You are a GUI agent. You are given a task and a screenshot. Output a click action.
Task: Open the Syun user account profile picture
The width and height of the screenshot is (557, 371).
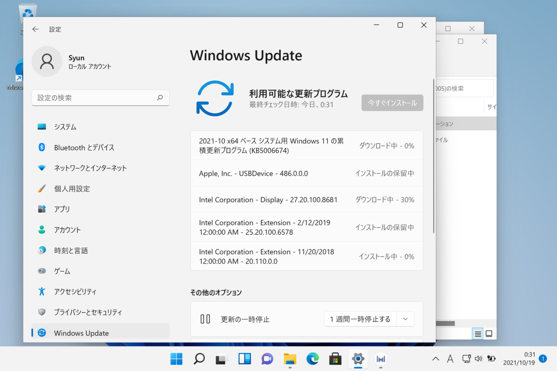point(47,61)
